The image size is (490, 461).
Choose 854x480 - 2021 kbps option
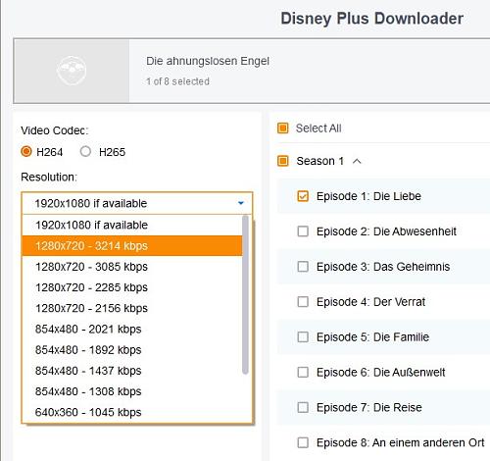[x=132, y=330]
